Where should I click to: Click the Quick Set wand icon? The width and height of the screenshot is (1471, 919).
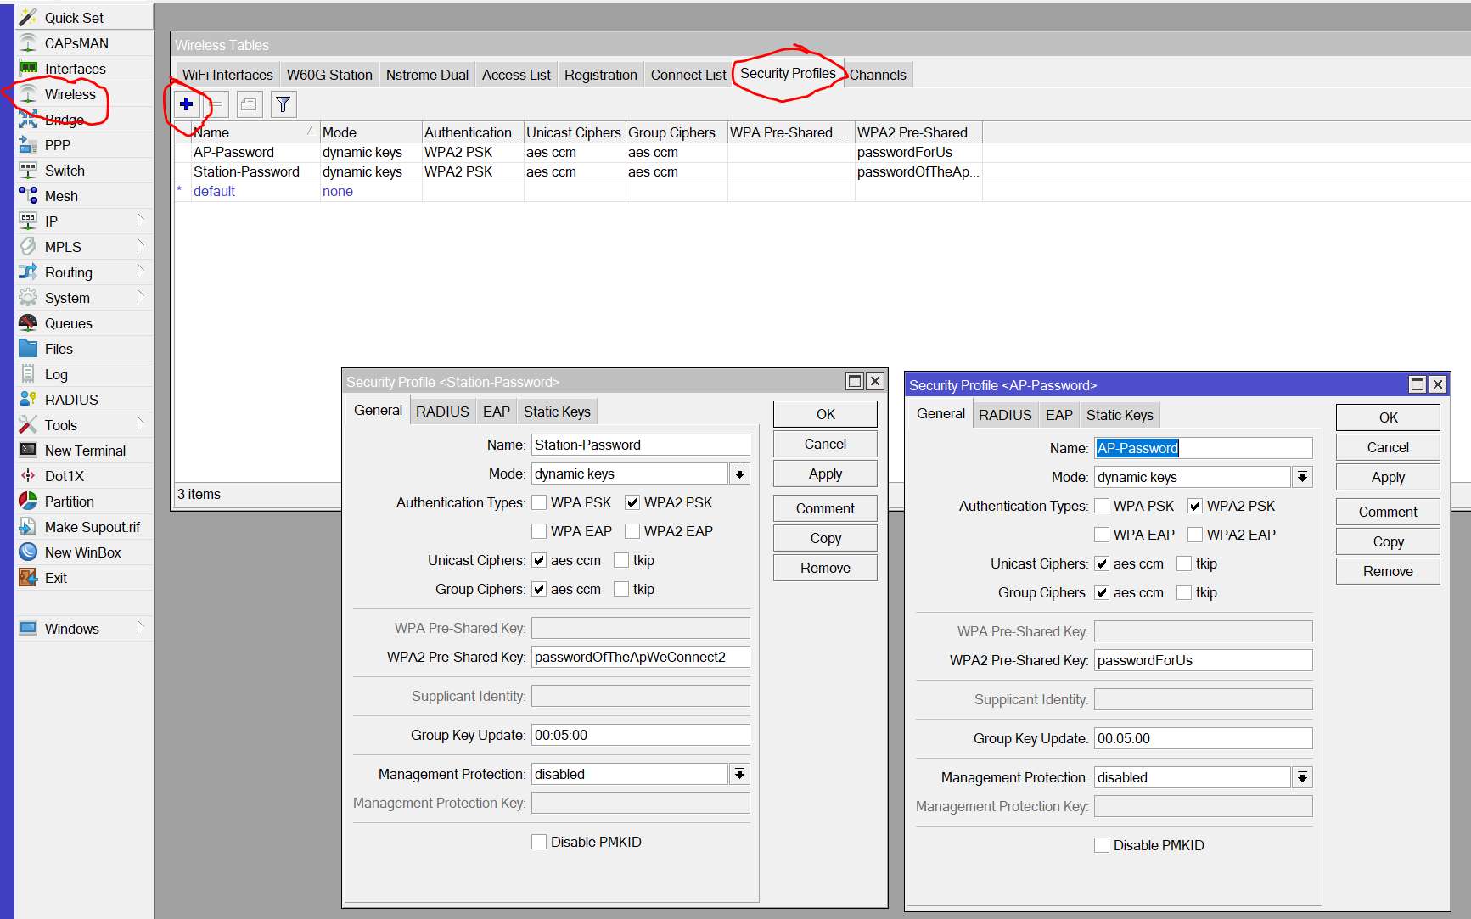[x=28, y=17]
